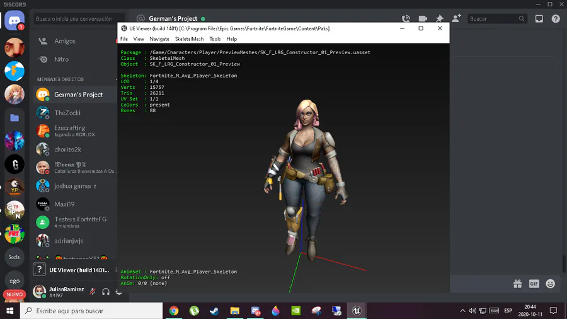Open the black G logo server
Image resolution: width=567 pixels, height=319 pixels.
pyautogui.click(x=14, y=164)
